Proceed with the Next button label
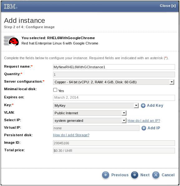The width and height of the screenshot is (180, 186). 145,175
